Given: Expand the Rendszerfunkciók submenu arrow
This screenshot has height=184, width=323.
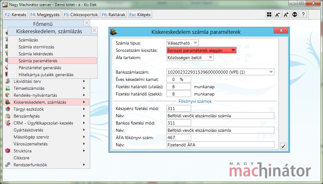Looking at the screenshot, I should coord(84,165).
